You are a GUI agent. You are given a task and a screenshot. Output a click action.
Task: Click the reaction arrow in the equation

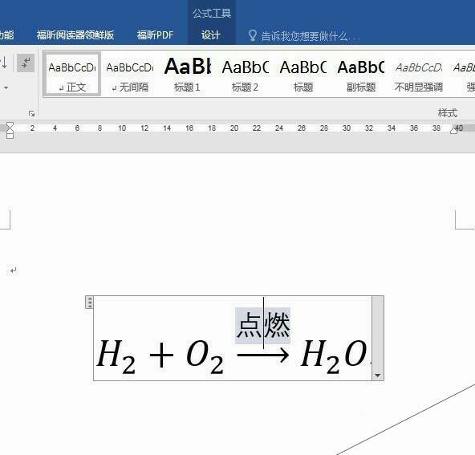[x=263, y=355]
